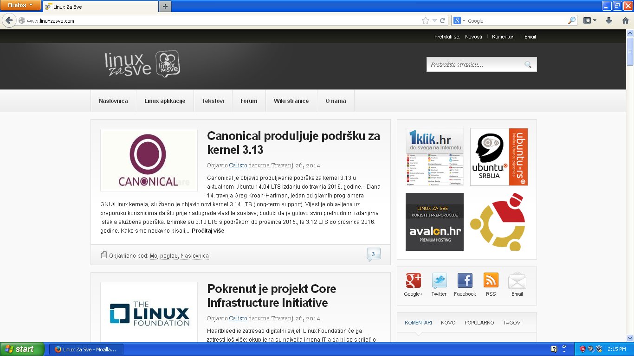The image size is (634, 356).
Task: Click the site search magnifier icon
Action: 528,64
